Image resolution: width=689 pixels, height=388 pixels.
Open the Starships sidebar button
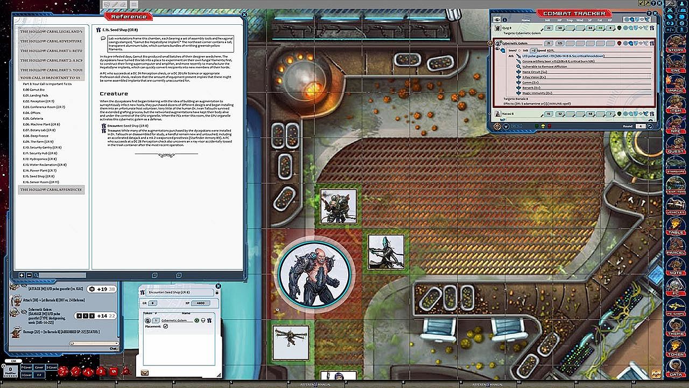[676, 164]
